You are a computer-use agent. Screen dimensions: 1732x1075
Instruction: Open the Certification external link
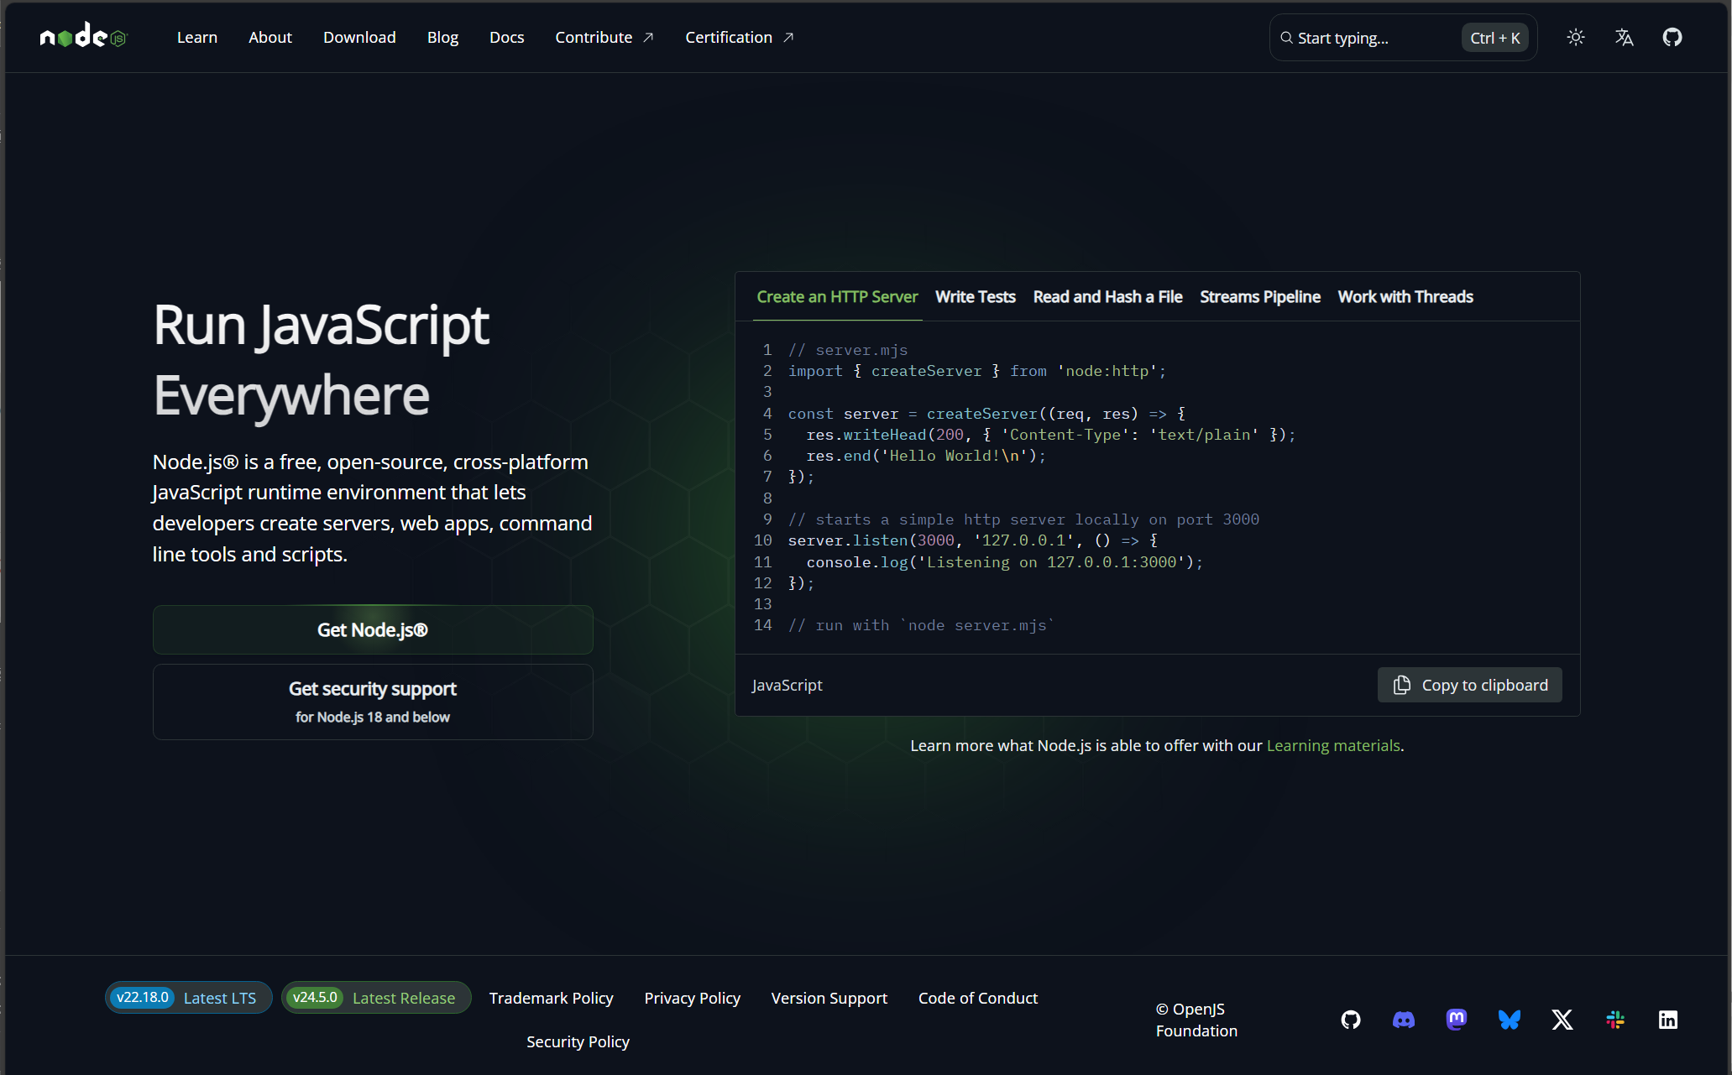[x=740, y=37]
